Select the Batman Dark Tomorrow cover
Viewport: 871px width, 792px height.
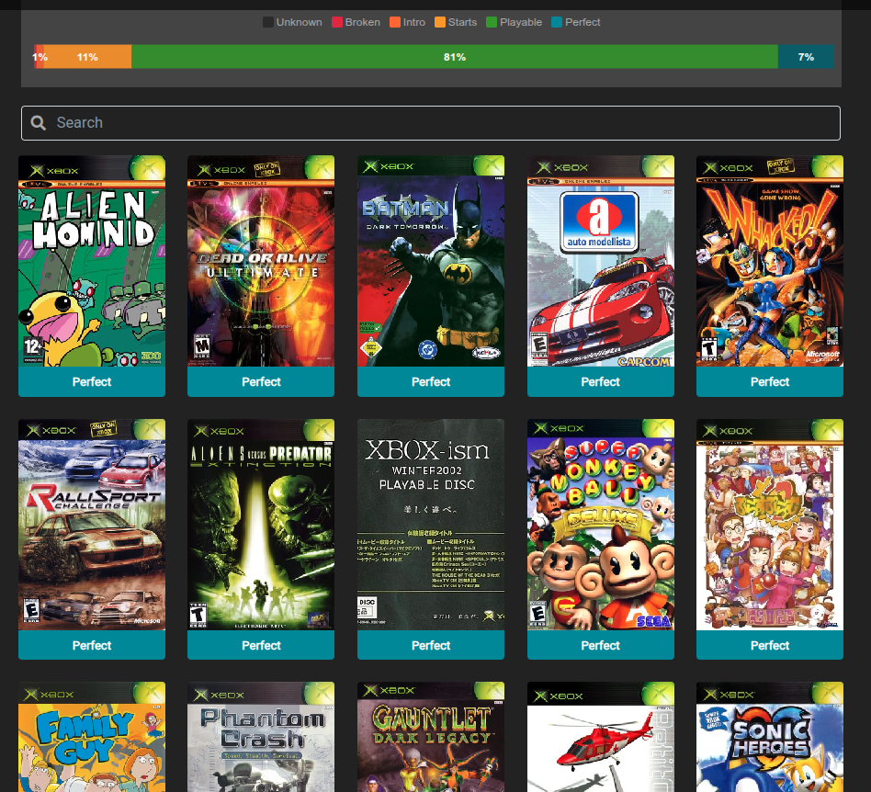[431, 262]
